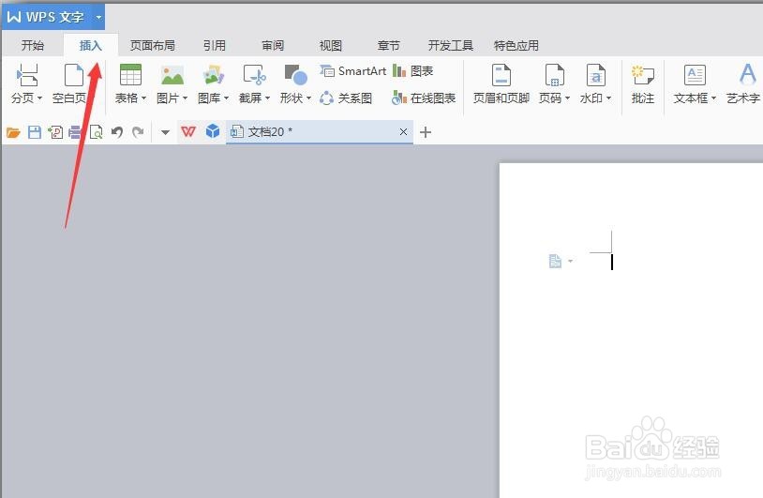Image resolution: width=763 pixels, height=498 pixels.
Task: Open the 审阅 tab
Action: pyautogui.click(x=273, y=46)
